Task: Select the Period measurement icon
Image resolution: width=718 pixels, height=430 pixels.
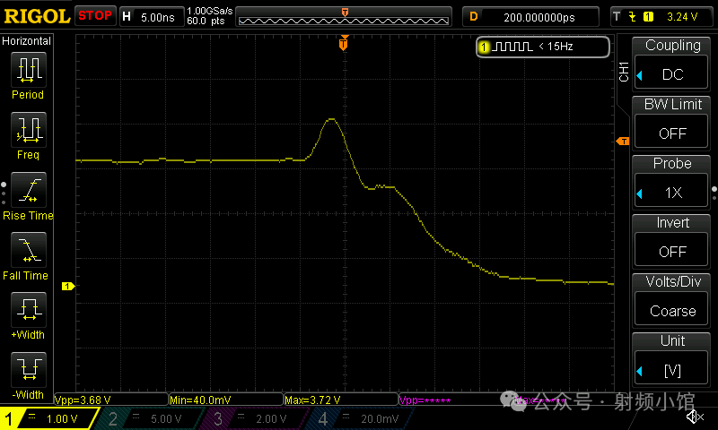Action: coord(27,69)
